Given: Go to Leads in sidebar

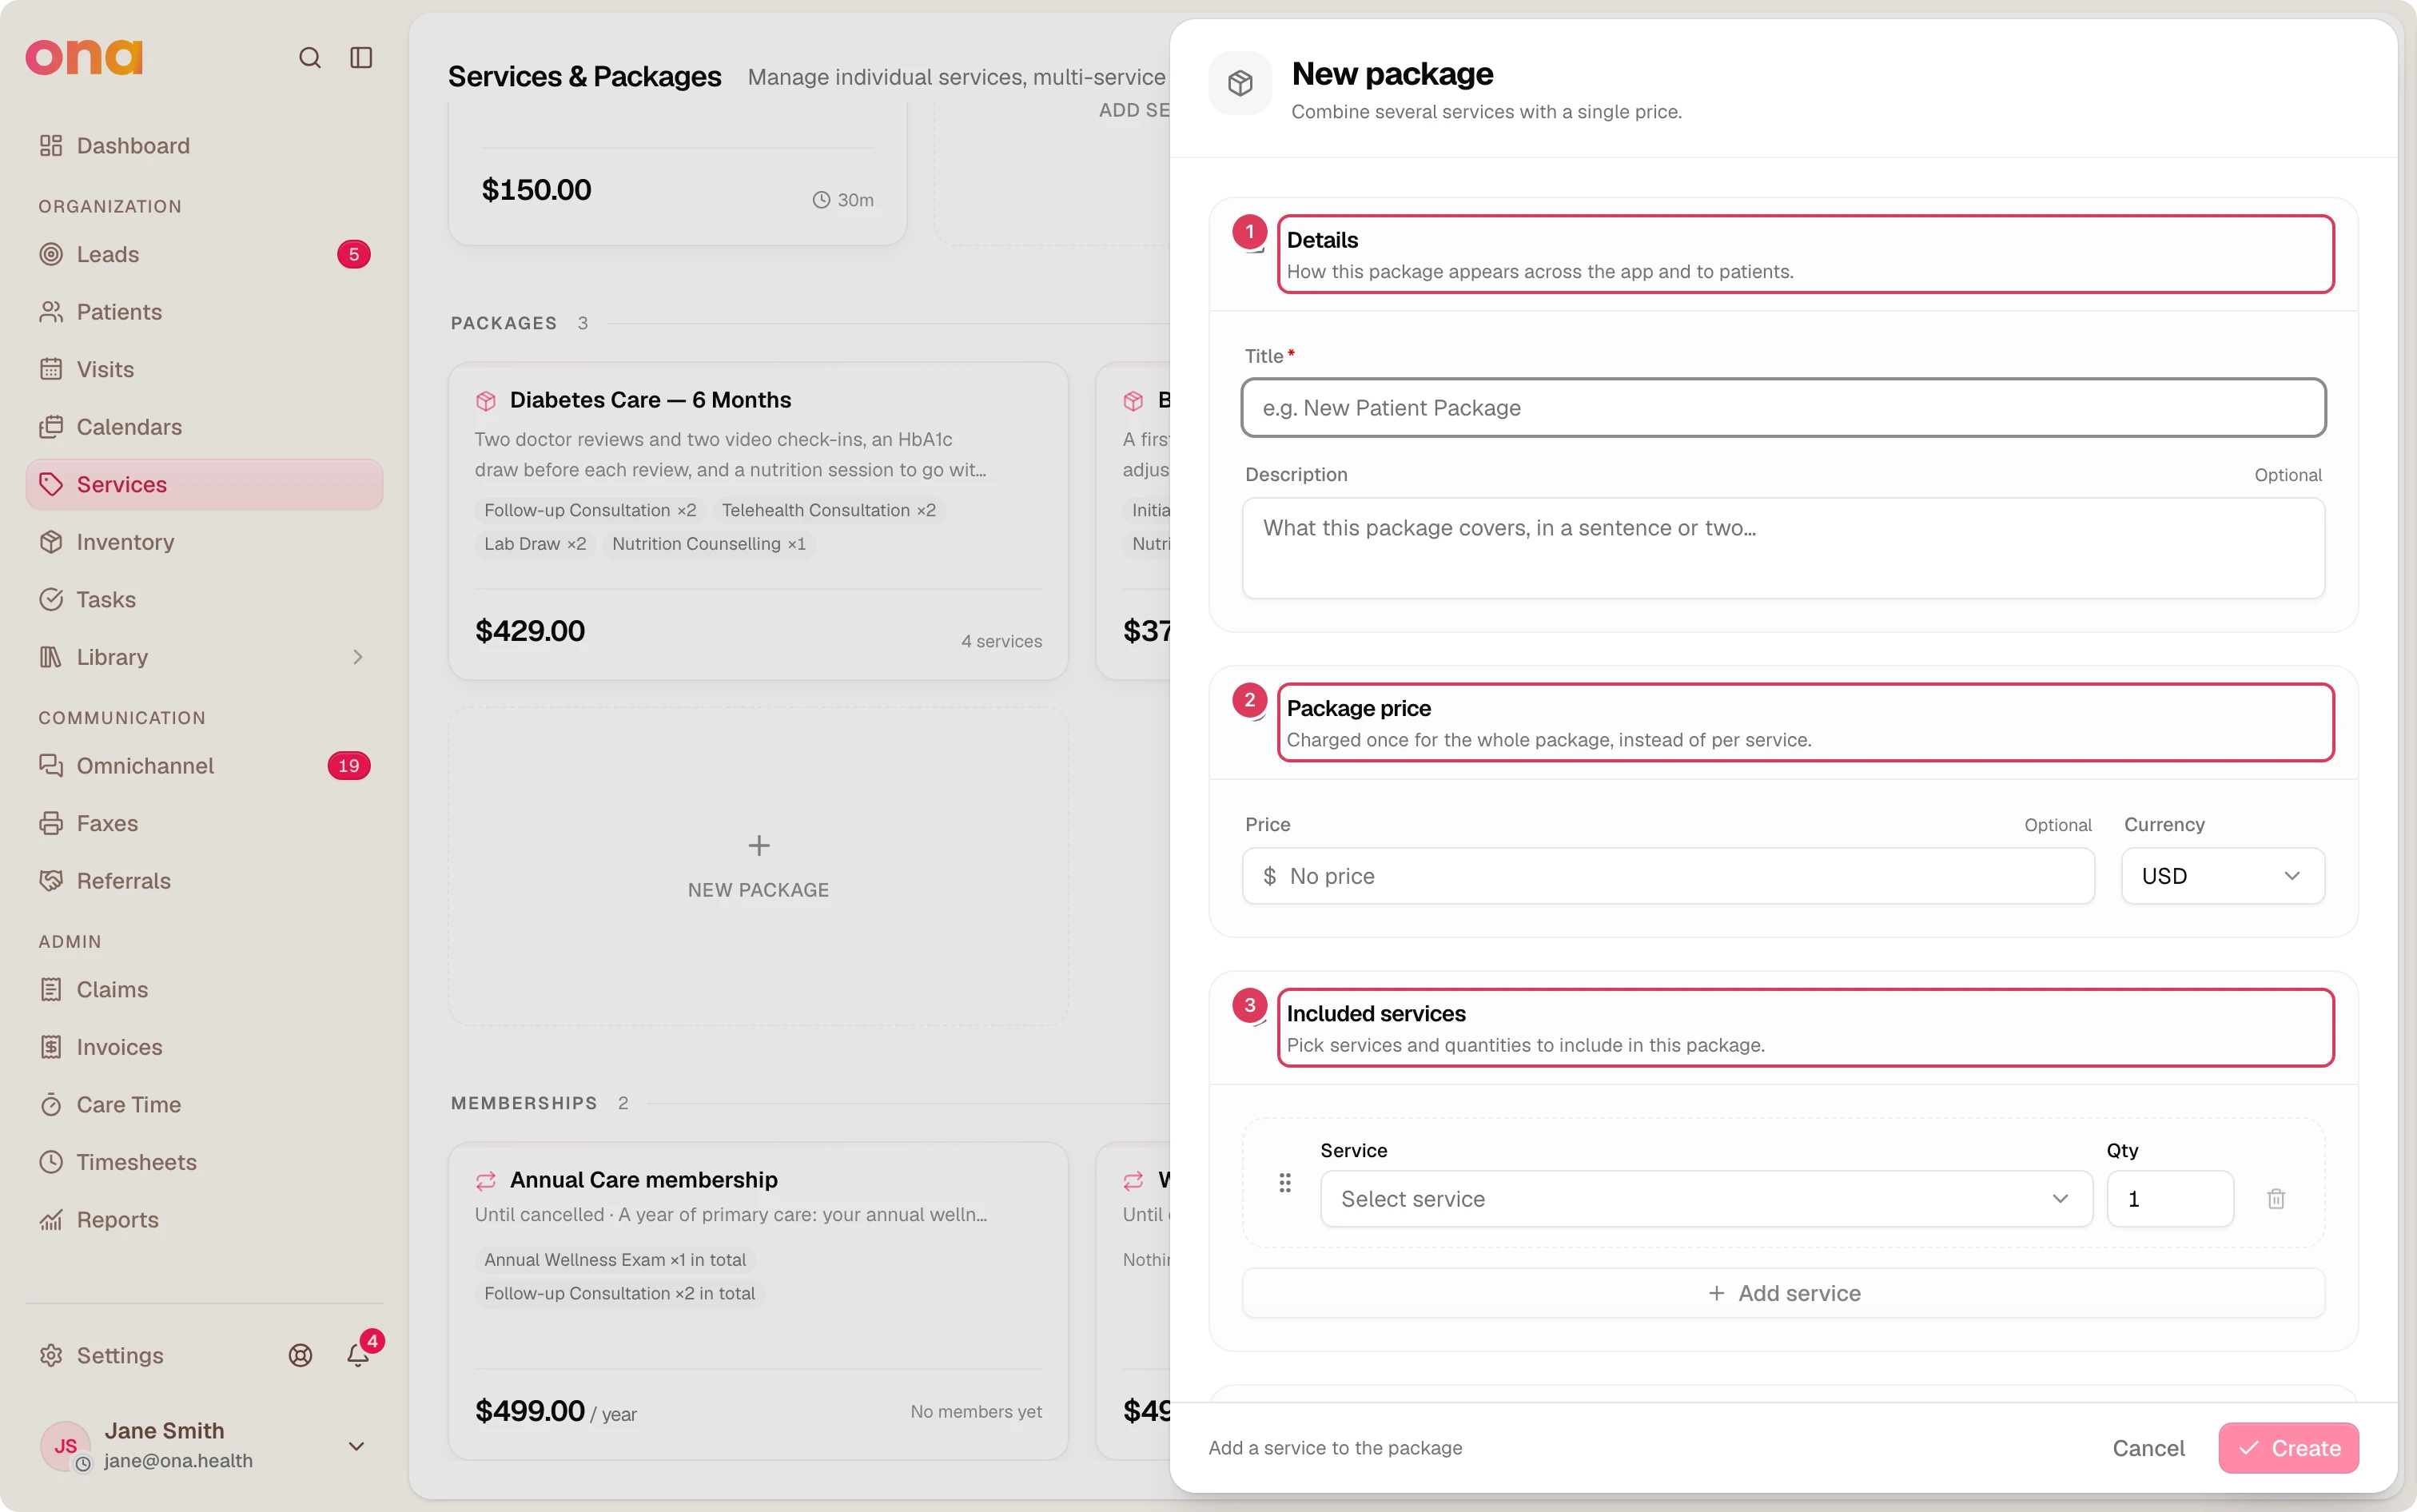Looking at the screenshot, I should 204,254.
